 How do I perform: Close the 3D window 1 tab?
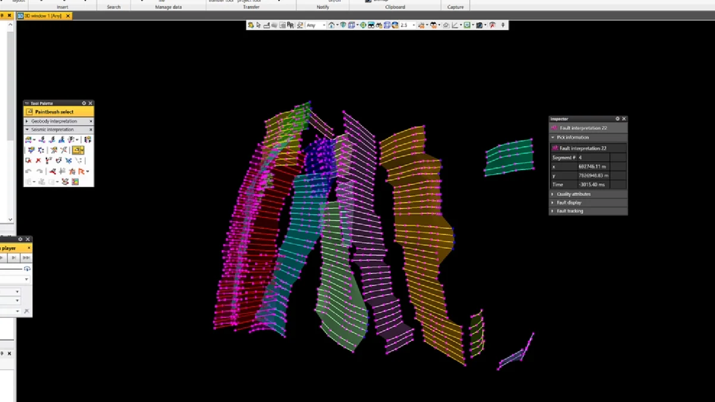tap(68, 15)
